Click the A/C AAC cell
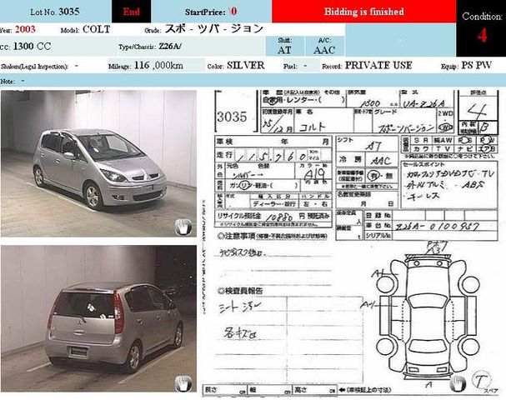 click(x=324, y=46)
